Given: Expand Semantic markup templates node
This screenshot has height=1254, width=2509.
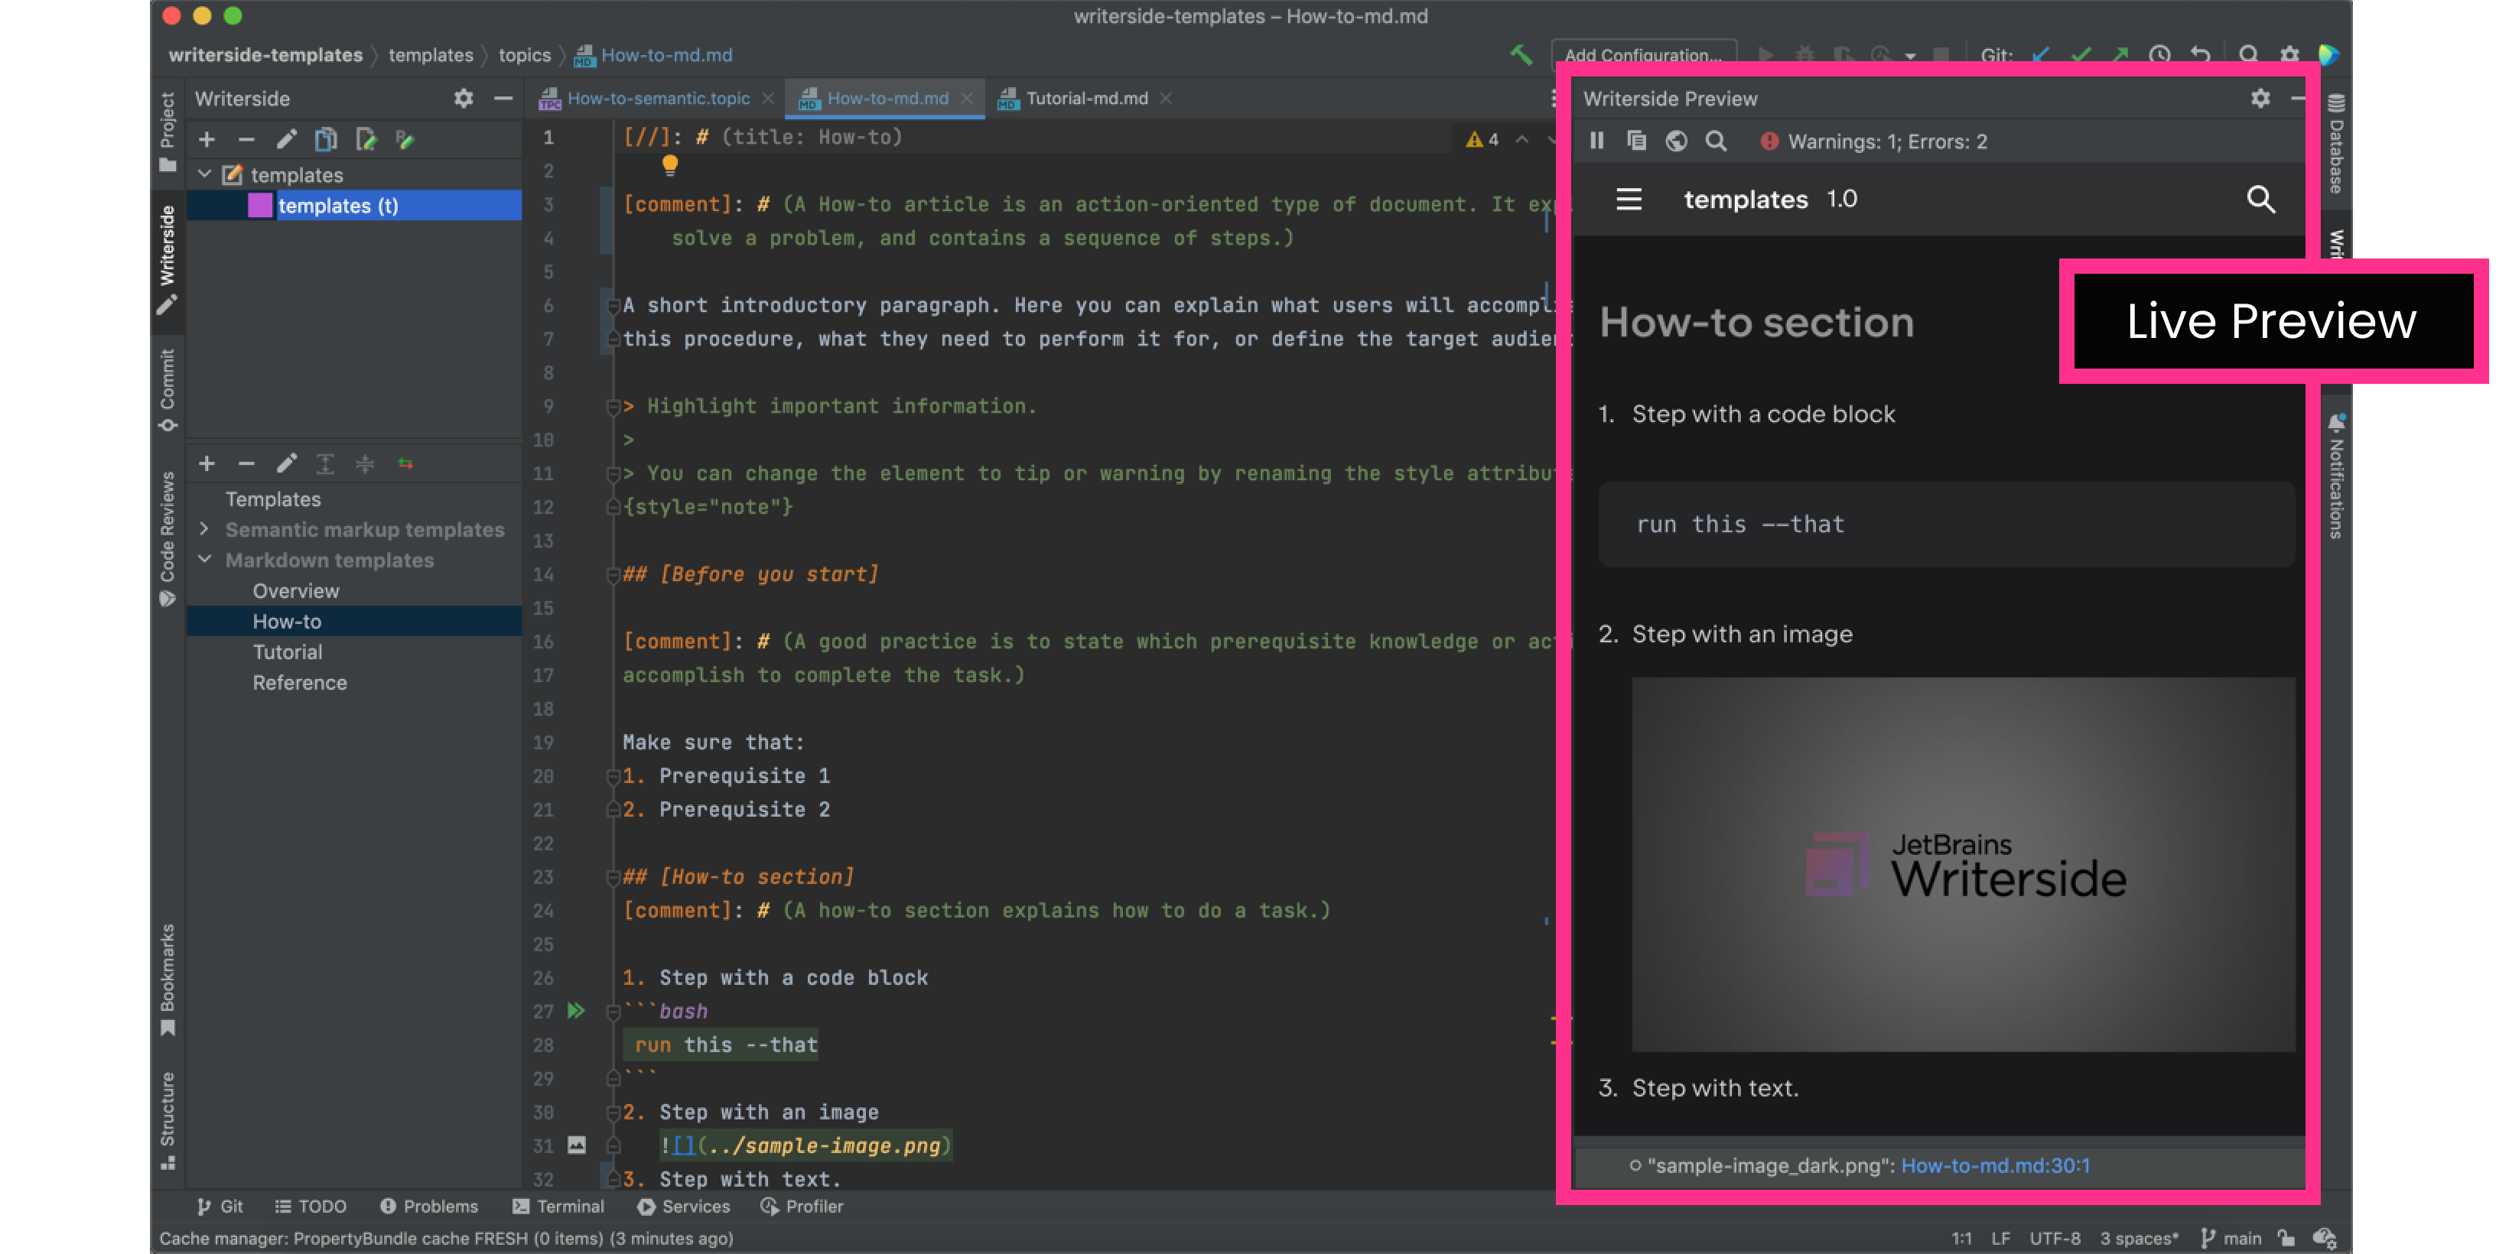Looking at the screenshot, I should click(204, 528).
